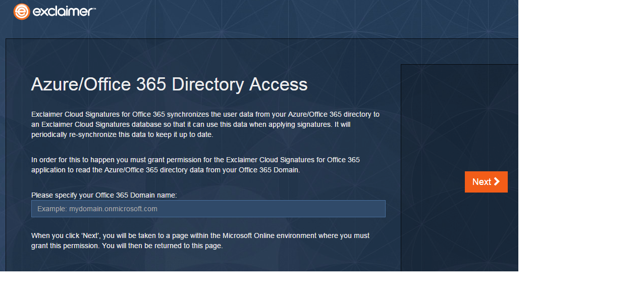Click the Exclaimer orange circle logo icon
The height and width of the screenshot is (284, 642).
pyautogui.click(x=22, y=12)
